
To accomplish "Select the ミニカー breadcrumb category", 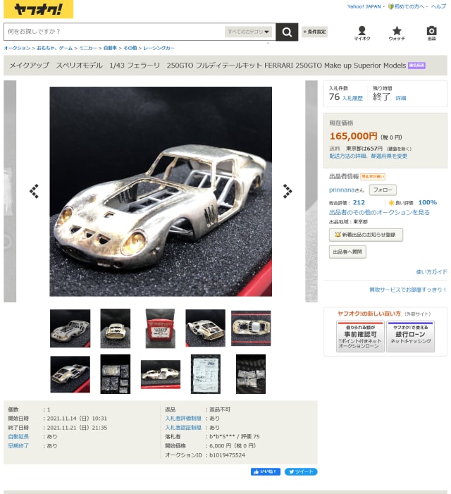I will [88, 48].
